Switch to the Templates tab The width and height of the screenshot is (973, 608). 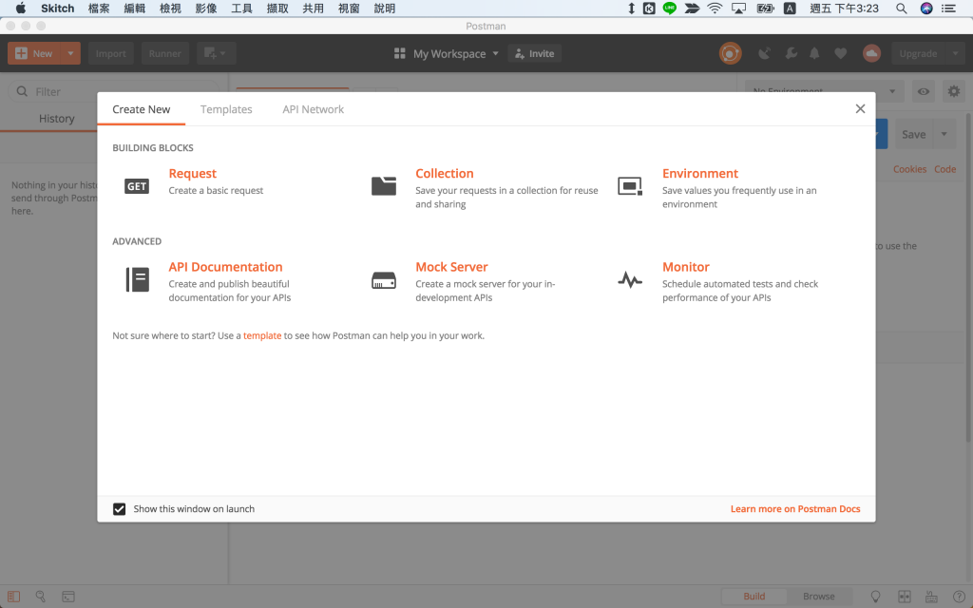pyautogui.click(x=226, y=109)
